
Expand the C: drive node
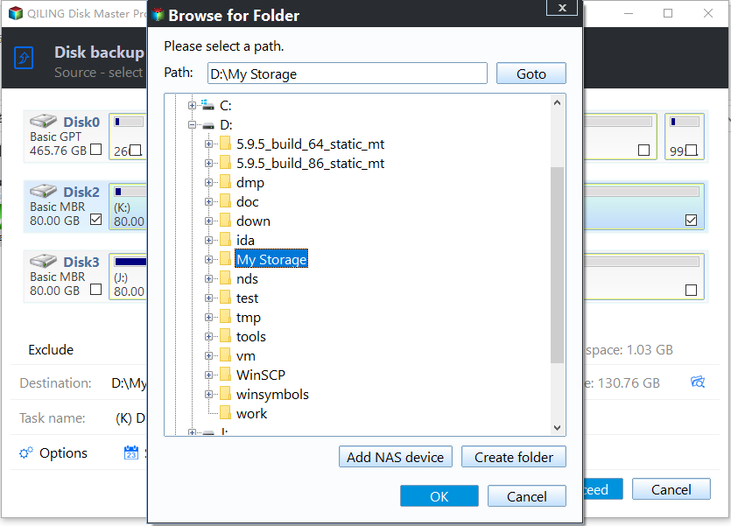(x=192, y=105)
